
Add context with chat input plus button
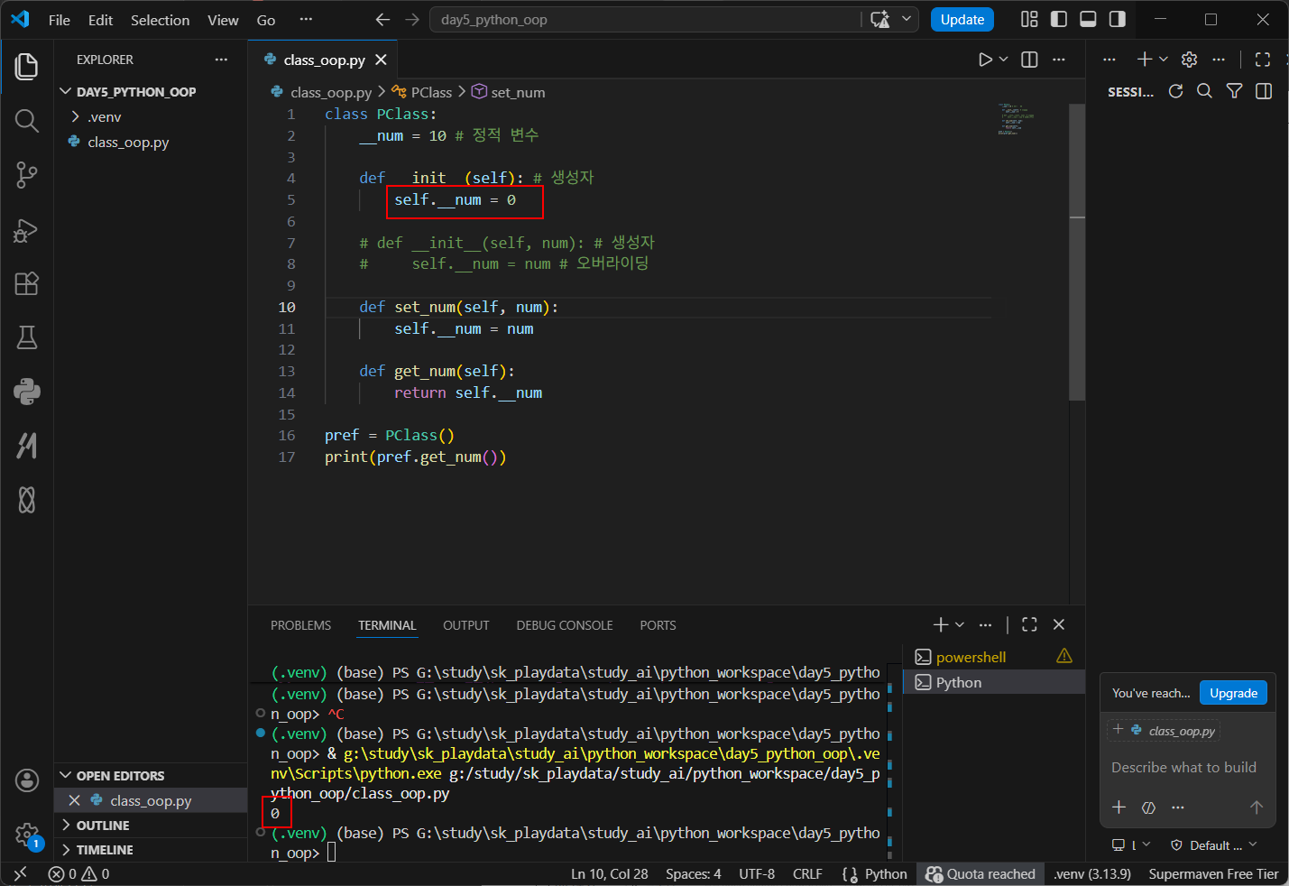[x=1119, y=808]
